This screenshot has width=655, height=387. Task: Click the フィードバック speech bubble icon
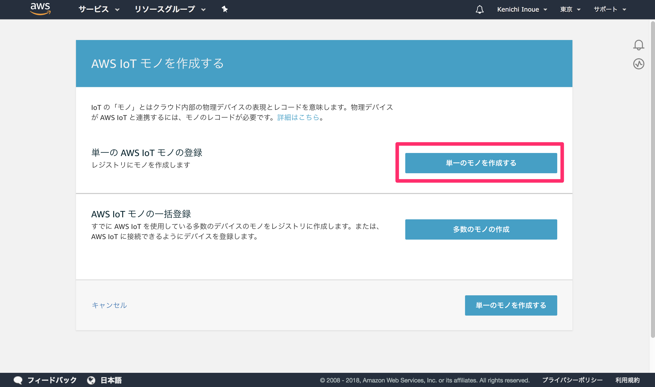(18, 380)
